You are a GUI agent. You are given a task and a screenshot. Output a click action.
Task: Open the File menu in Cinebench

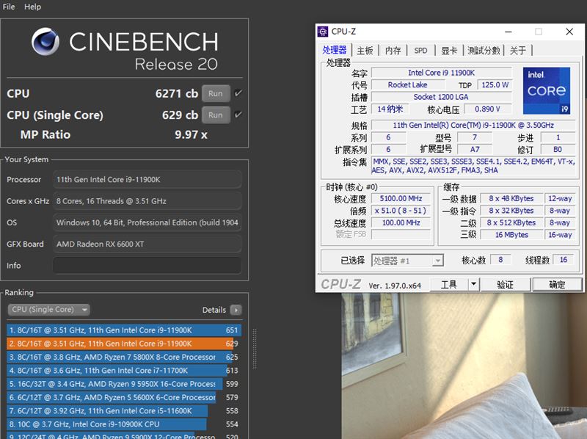point(9,7)
